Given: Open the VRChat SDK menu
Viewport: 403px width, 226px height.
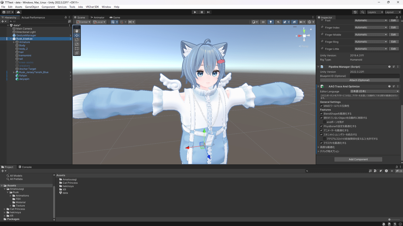Looking at the screenshot, I should pos(92,6).
